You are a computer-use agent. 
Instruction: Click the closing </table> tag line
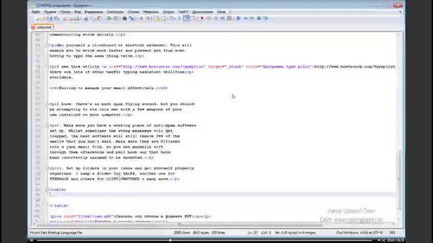point(59,206)
